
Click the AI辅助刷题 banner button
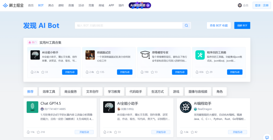coord(140,5)
